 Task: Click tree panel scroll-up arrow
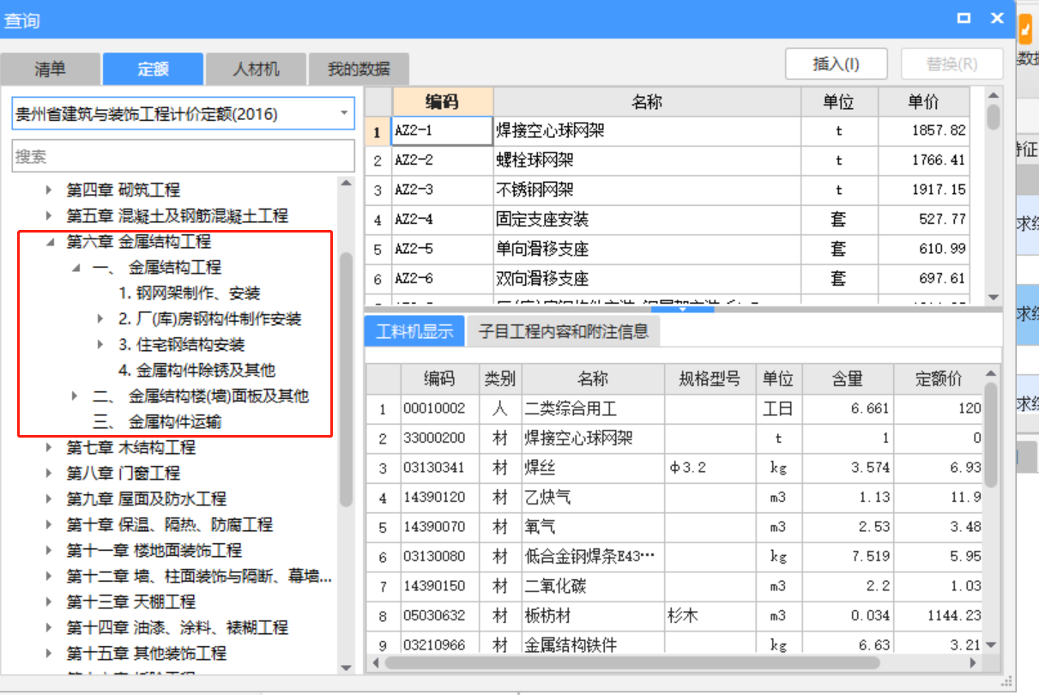pyautogui.click(x=346, y=183)
